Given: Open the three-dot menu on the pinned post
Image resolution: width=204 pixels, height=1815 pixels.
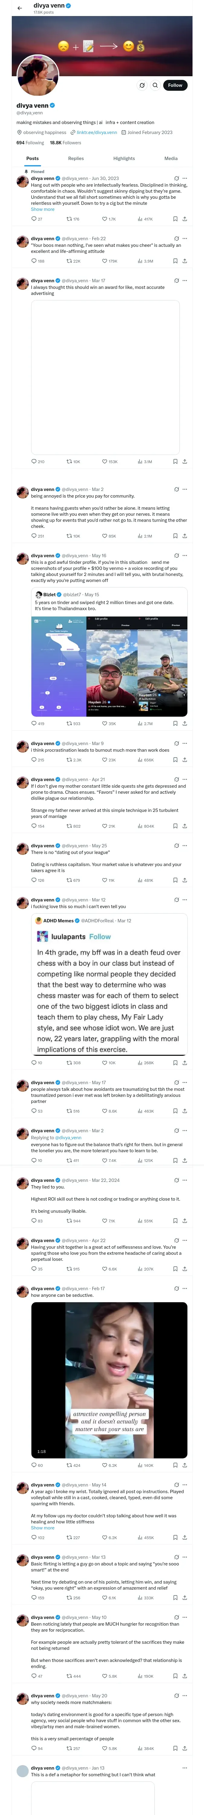Looking at the screenshot, I should pyautogui.click(x=185, y=178).
